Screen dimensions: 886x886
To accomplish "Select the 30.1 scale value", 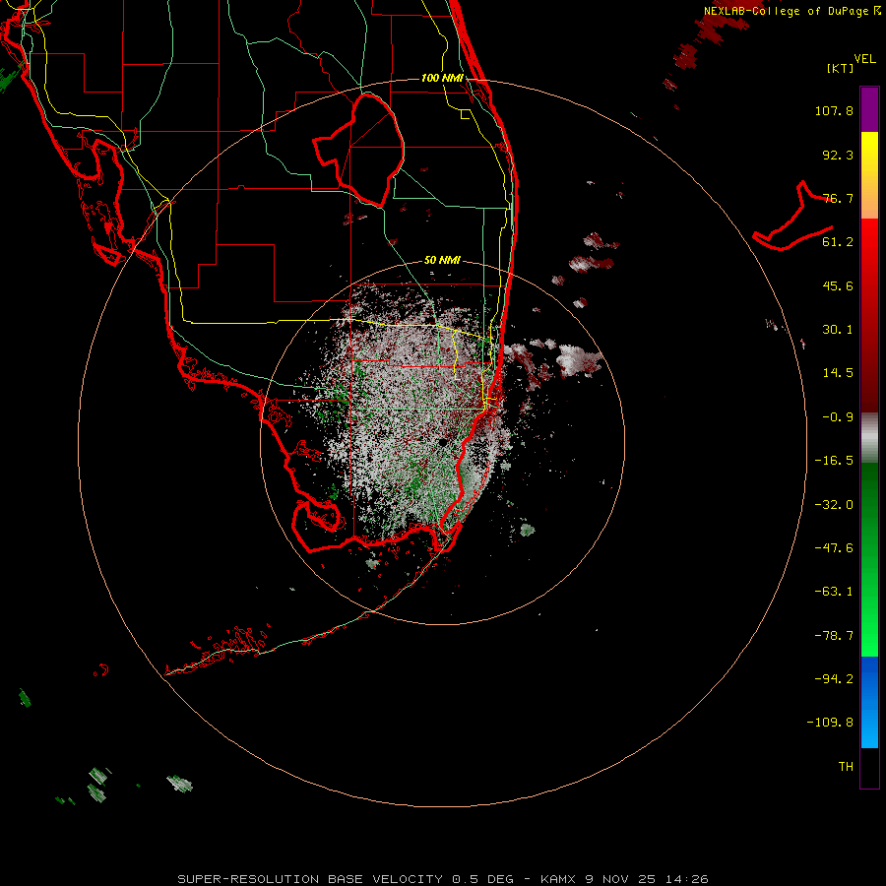I will 838,330.
